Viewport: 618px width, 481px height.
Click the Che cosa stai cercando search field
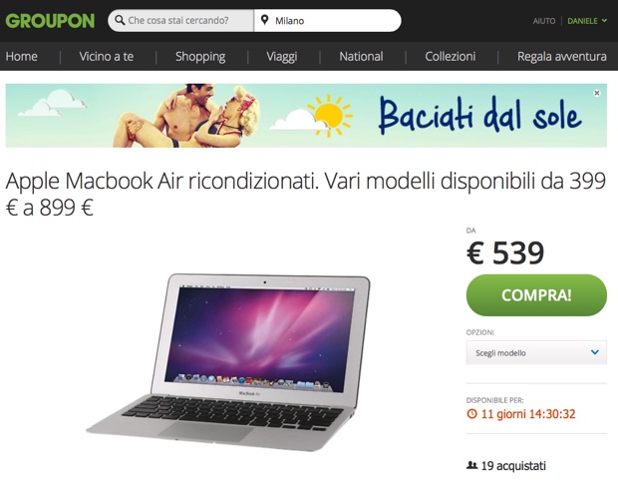tap(181, 21)
